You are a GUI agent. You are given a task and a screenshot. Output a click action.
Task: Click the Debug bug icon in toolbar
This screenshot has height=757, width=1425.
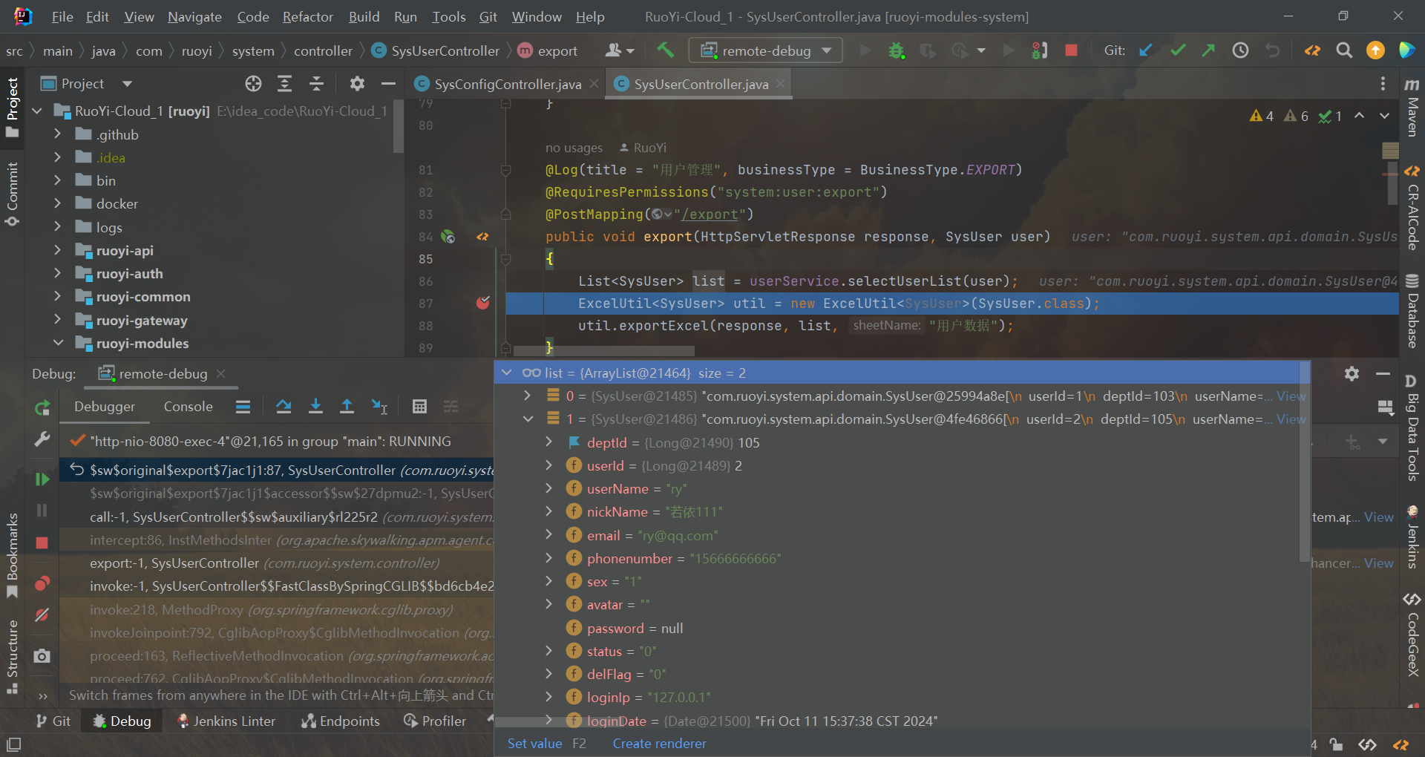click(x=897, y=50)
